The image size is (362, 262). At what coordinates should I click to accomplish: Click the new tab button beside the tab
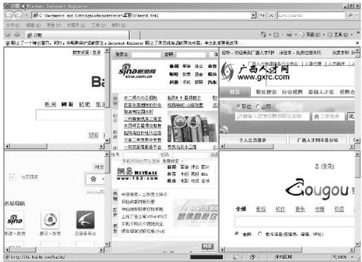point(135,35)
